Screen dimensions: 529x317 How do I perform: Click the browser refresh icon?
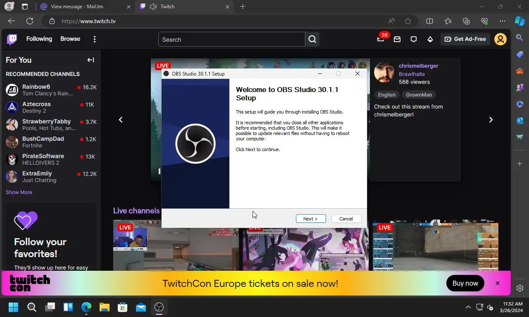click(30, 21)
